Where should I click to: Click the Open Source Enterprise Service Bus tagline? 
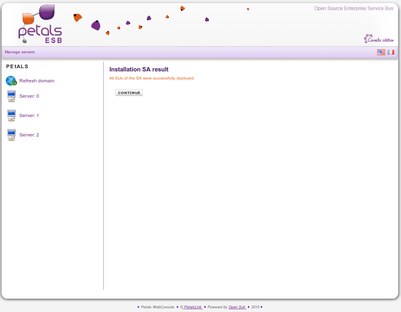click(353, 8)
